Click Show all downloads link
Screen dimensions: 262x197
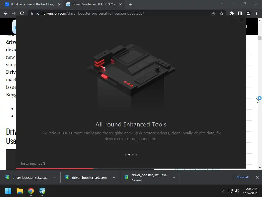click(x=243, y=177)
